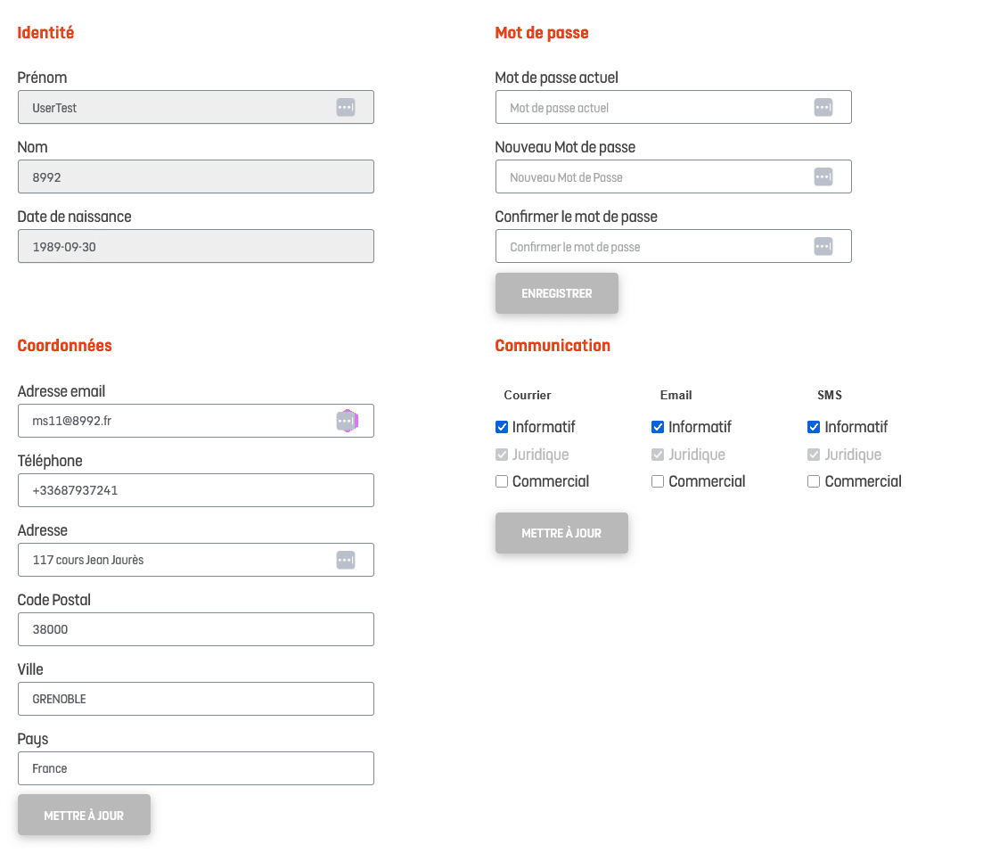Screen dimensions: 991x853
Task: Toggle Courrier Juridique checkbox
Action: coord(502,455)
